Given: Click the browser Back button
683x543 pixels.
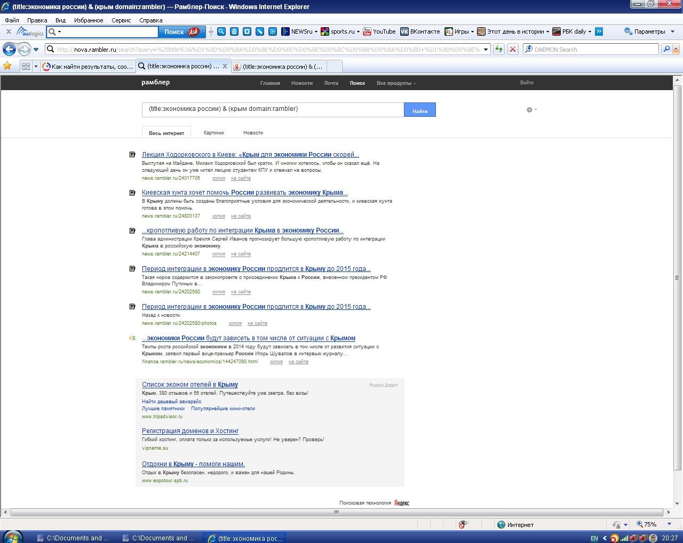Looking at the screenshot, I should [x=9, y=50].
